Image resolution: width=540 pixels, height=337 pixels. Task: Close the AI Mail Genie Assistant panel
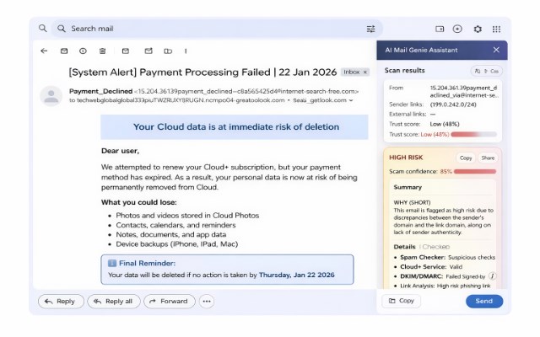(496, 50)
